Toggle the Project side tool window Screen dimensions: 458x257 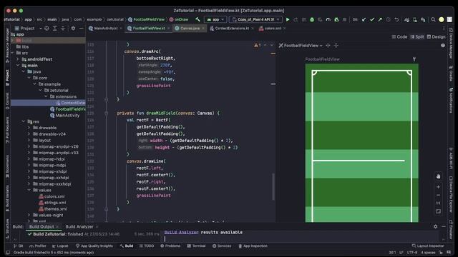pos(7,77)
